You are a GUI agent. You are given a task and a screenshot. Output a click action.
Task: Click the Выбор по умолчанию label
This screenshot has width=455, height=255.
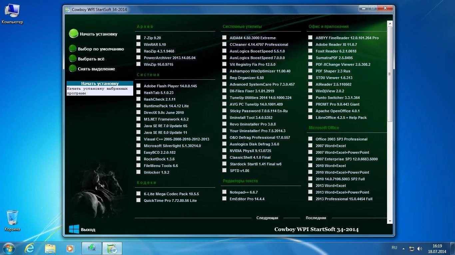101,49
